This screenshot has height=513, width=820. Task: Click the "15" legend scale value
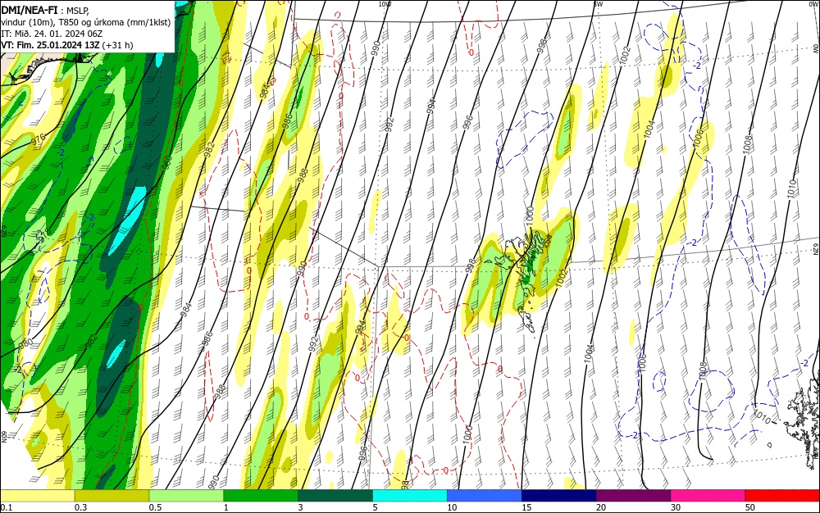point(526,507)
